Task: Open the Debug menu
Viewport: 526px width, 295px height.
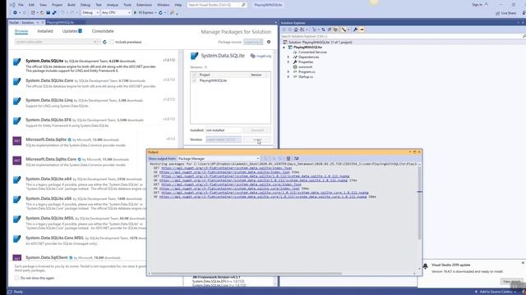Action: click(x=85, y=5)
